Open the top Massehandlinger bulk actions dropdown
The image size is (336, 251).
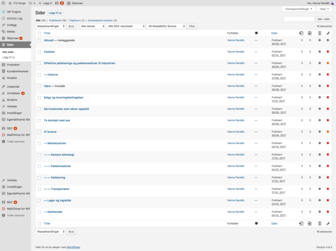50,26
